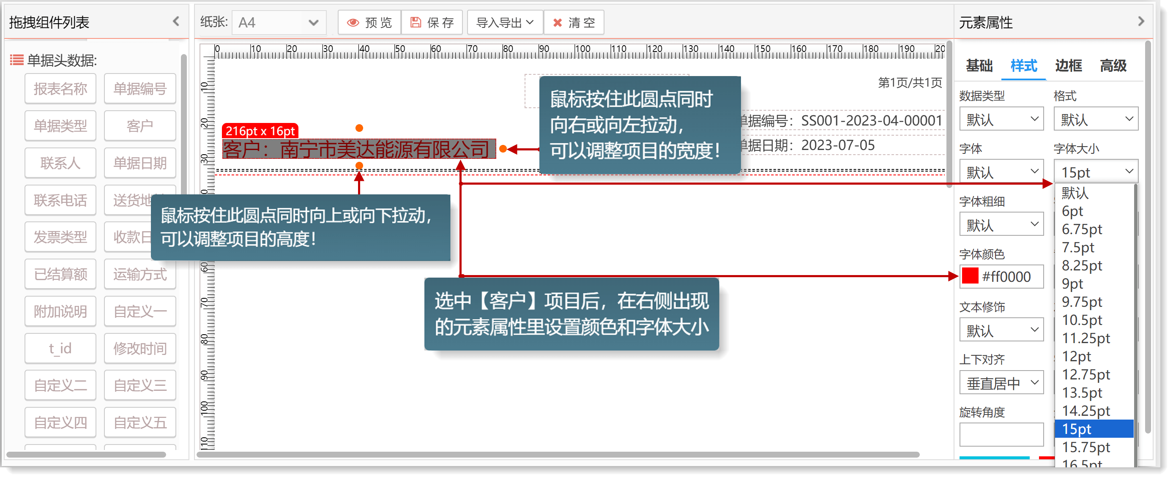Click the save floppy disk icon
This screenshot has height=480, width=1173.
click(415, 22)
